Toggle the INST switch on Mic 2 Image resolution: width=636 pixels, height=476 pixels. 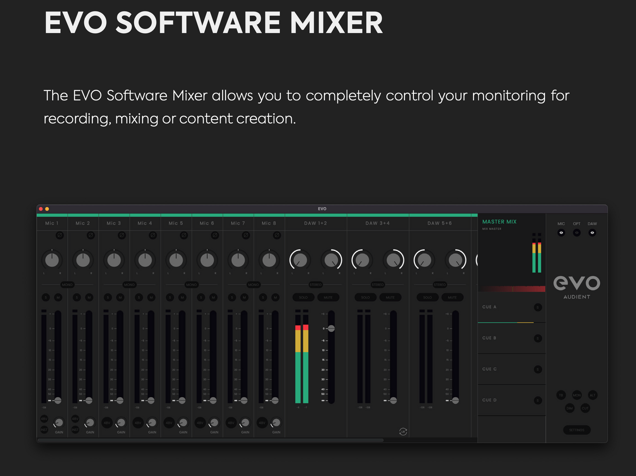coord(75,429)
